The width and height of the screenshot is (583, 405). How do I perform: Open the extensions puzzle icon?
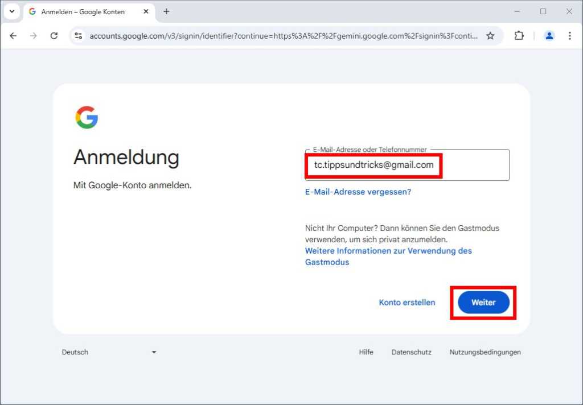click(x=519, y=35)
